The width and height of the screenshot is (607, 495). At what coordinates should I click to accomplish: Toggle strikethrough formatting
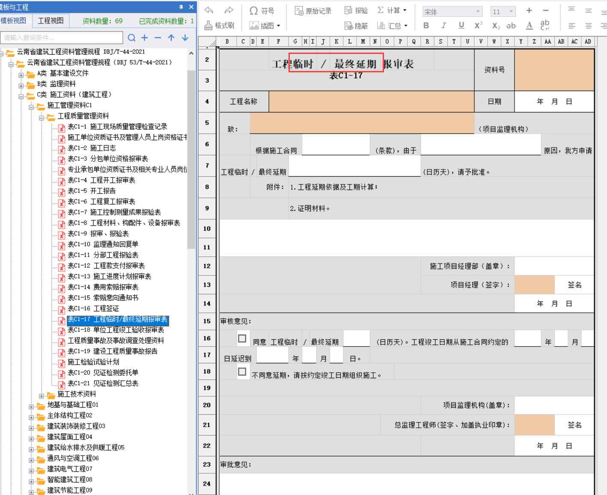pyautogui.click(x=511, y=26)
